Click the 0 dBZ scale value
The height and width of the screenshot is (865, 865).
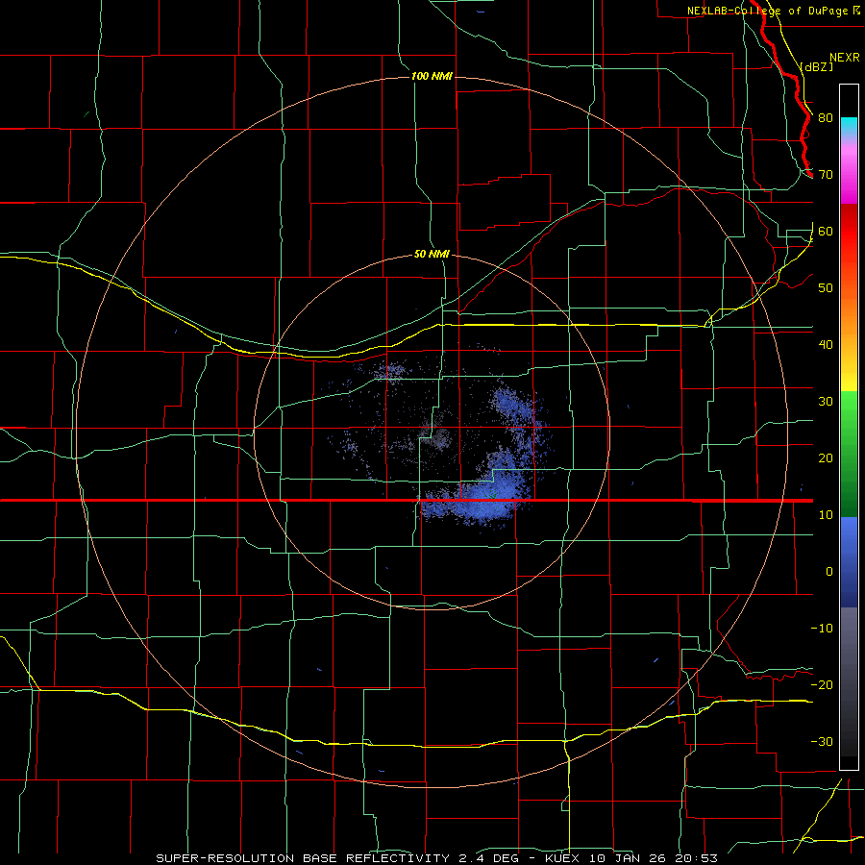click(829, 572)
